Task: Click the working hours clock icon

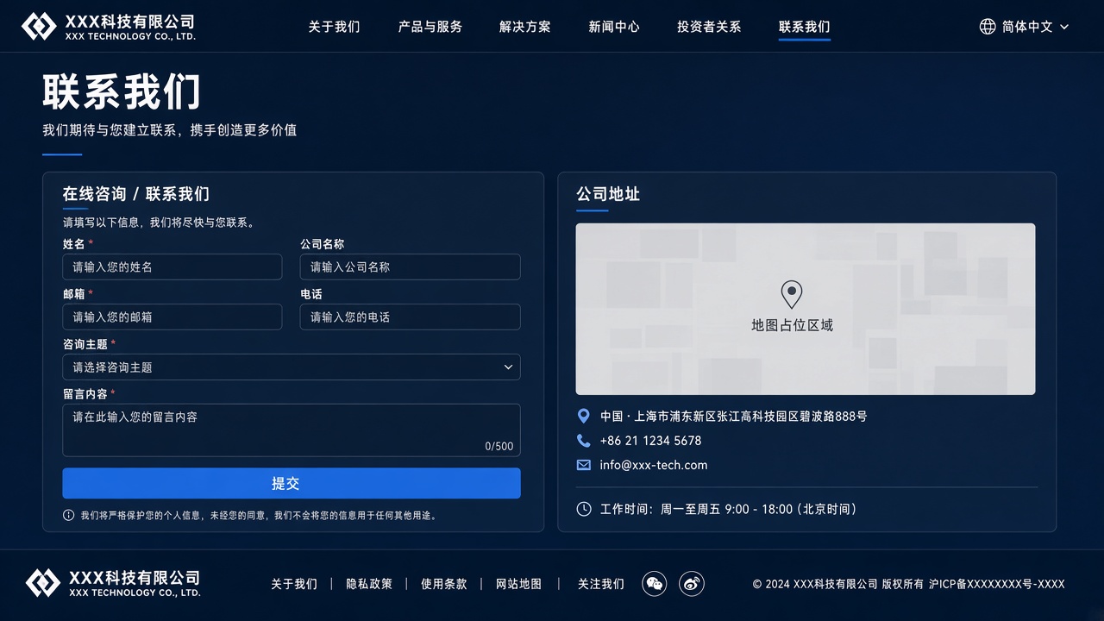Action: (584, 509)
